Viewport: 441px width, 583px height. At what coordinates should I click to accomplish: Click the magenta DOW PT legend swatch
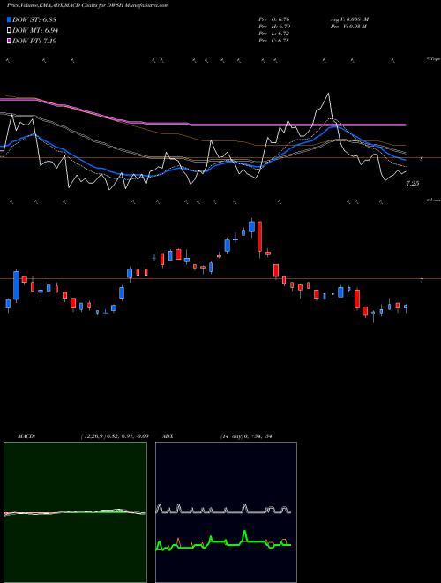point(9,42)
